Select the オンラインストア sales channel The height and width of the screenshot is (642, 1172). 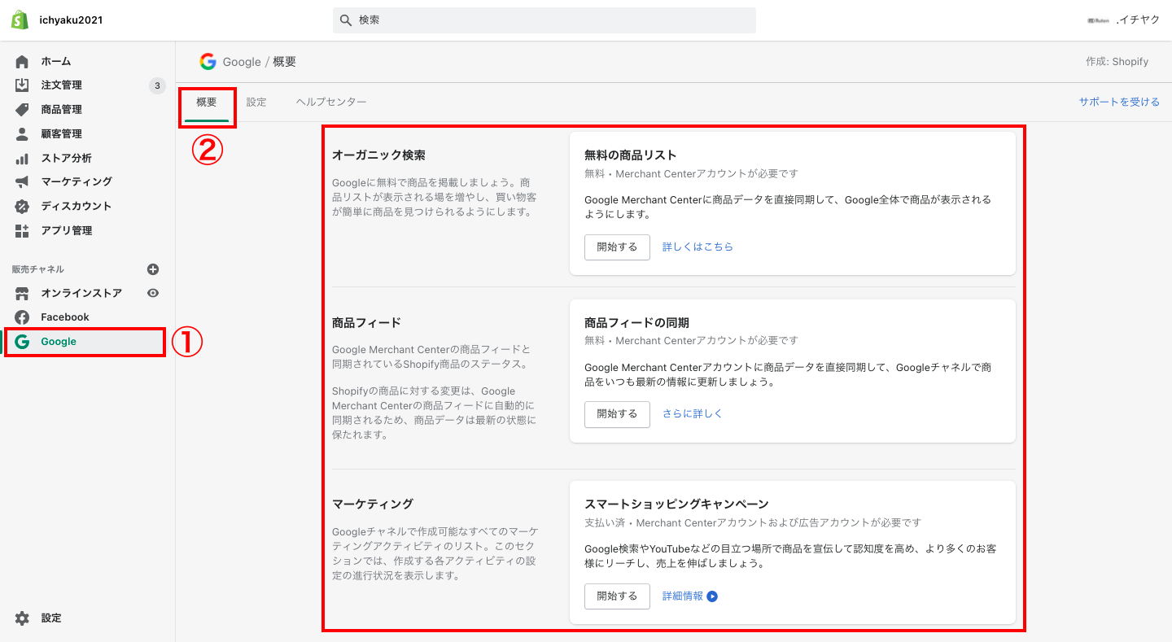point(81,293)
